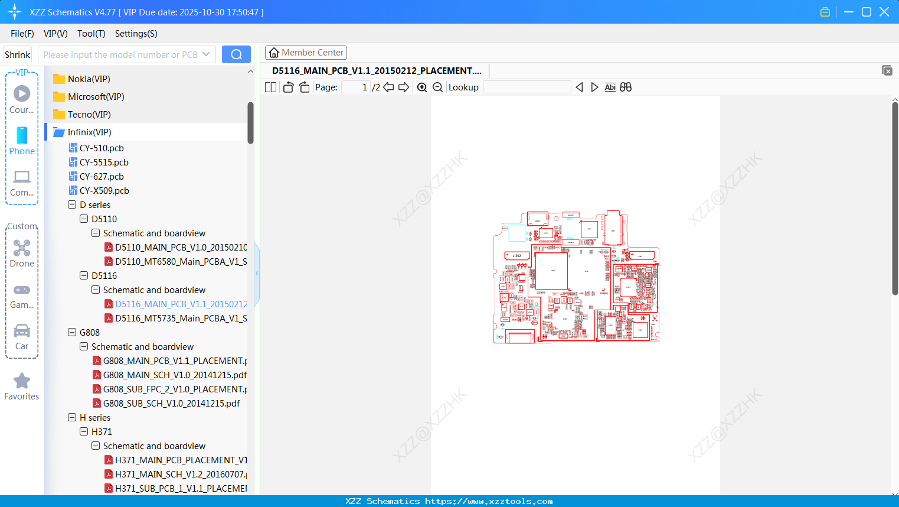Image resolution: width=899 pixels, height=507 pixels.
Task: Click the Member Center button
Action: (306, 52)
